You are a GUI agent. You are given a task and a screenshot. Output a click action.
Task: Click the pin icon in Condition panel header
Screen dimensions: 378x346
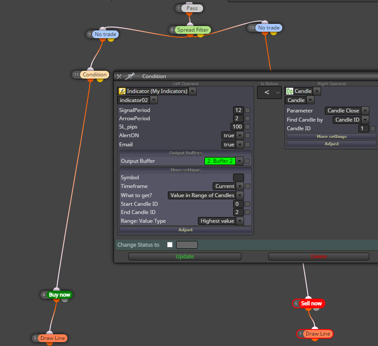pos(130,76)
